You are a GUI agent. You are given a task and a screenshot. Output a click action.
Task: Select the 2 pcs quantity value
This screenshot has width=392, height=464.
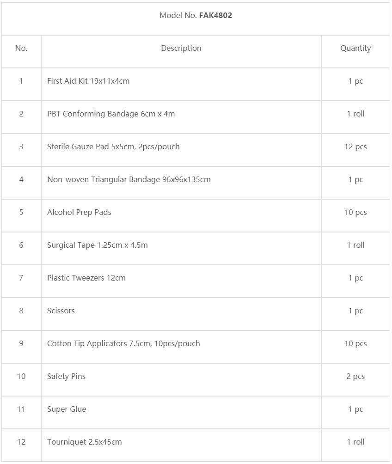(x=355, y=376)
